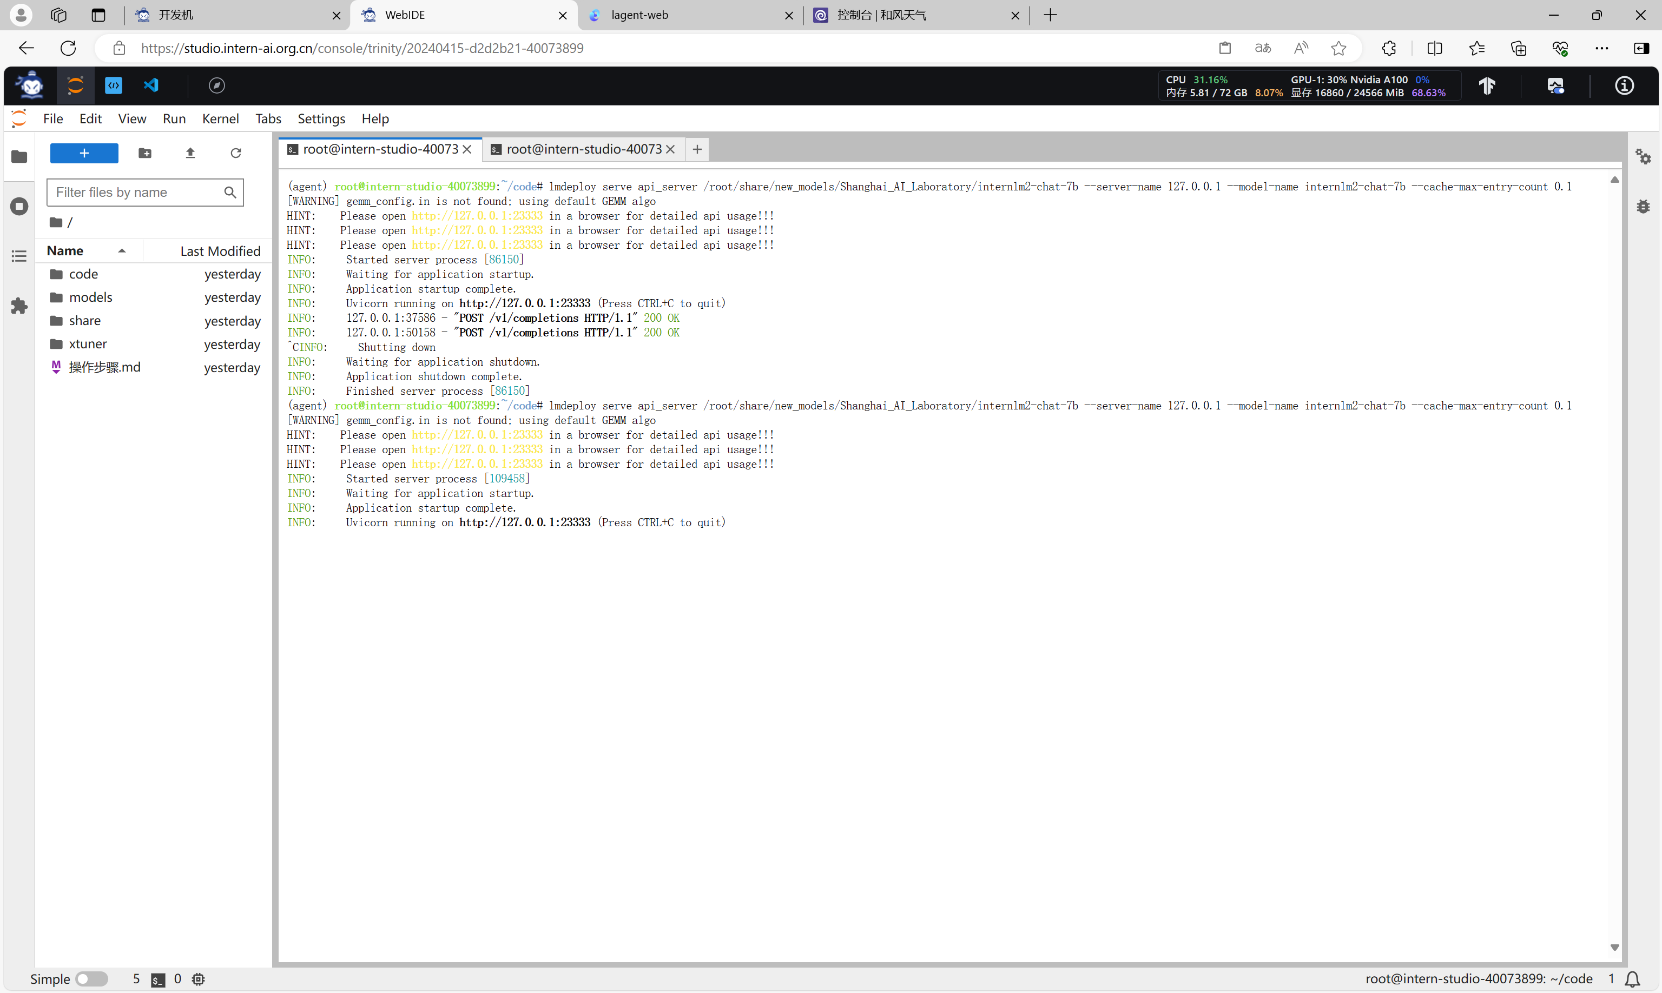
Task: Open the Help menu
Action: pos(375,118)
